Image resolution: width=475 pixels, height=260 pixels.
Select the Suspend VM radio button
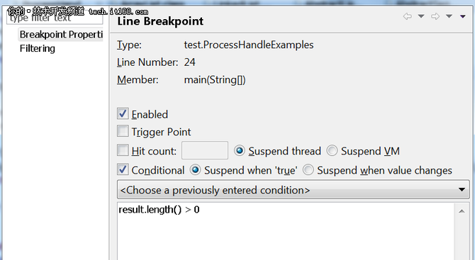click(332, 150)
